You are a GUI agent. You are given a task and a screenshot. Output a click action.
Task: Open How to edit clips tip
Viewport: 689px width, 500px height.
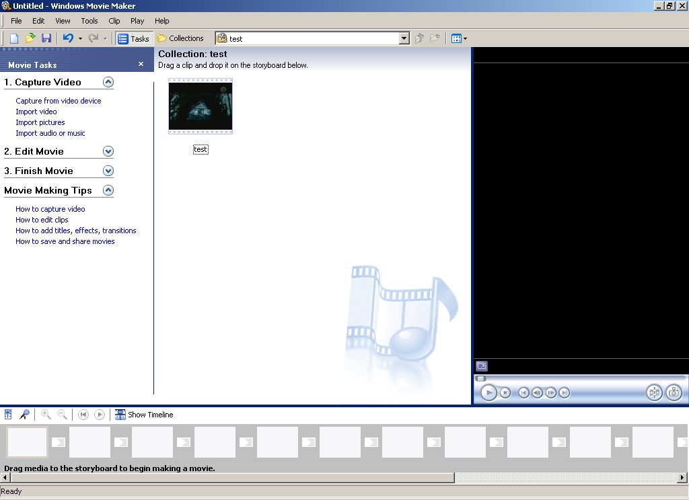pos(42,220)
